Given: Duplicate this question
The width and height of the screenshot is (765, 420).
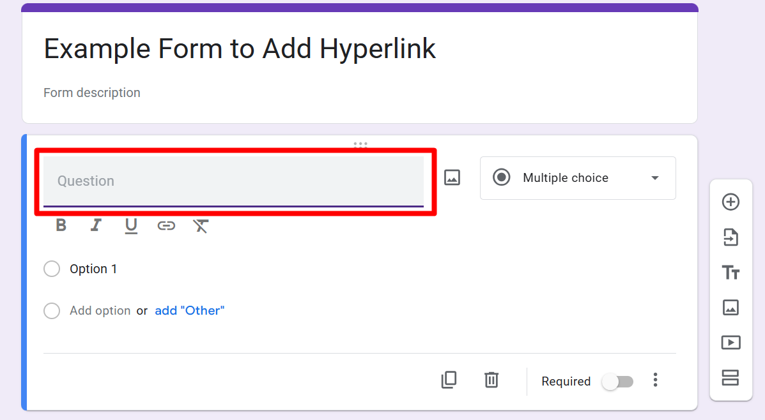Looking at the screenshot, I should (x=449, y=380).
